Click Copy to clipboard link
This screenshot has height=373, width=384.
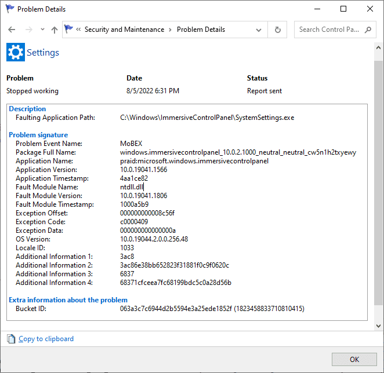46,339
